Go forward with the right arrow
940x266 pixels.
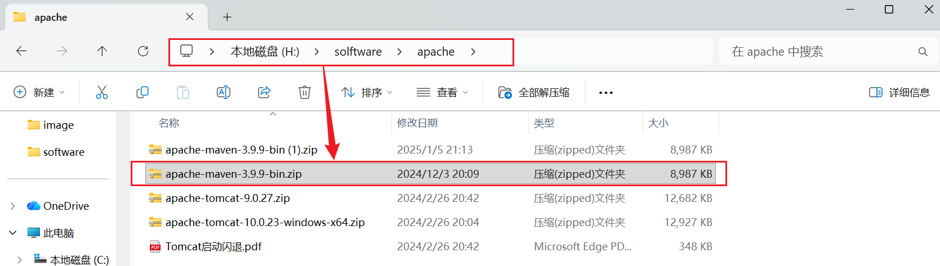point(62,51)
